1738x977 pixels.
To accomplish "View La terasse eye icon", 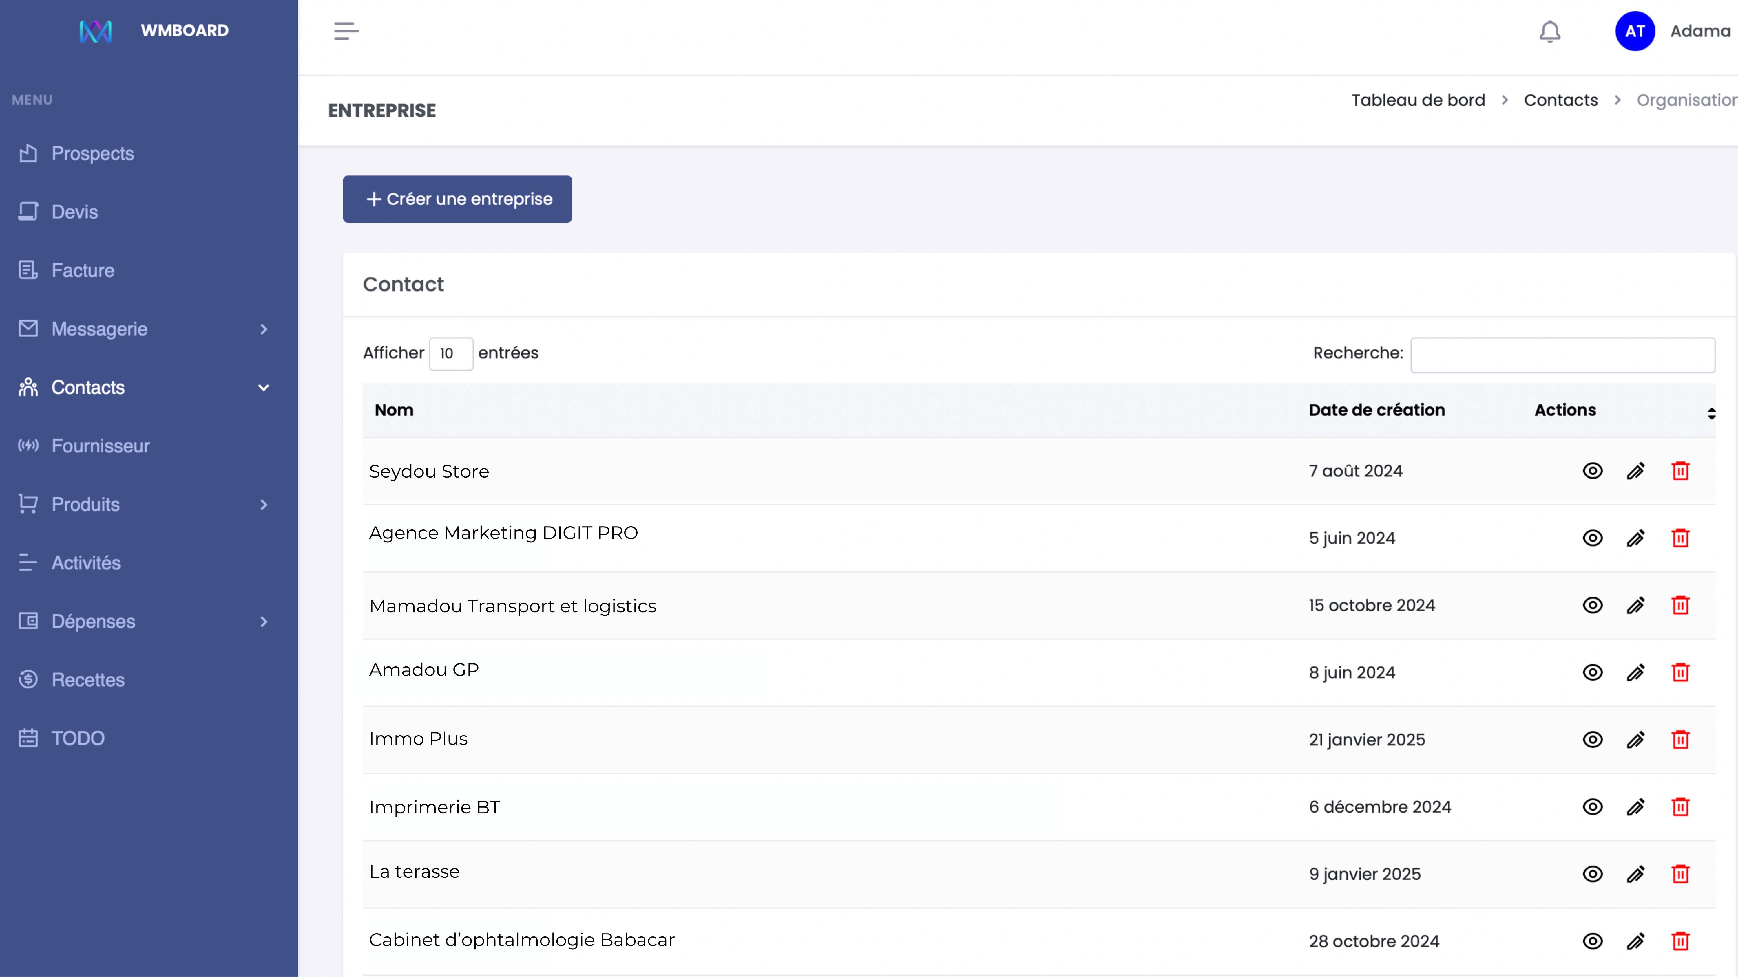I will click(1592, 874).
